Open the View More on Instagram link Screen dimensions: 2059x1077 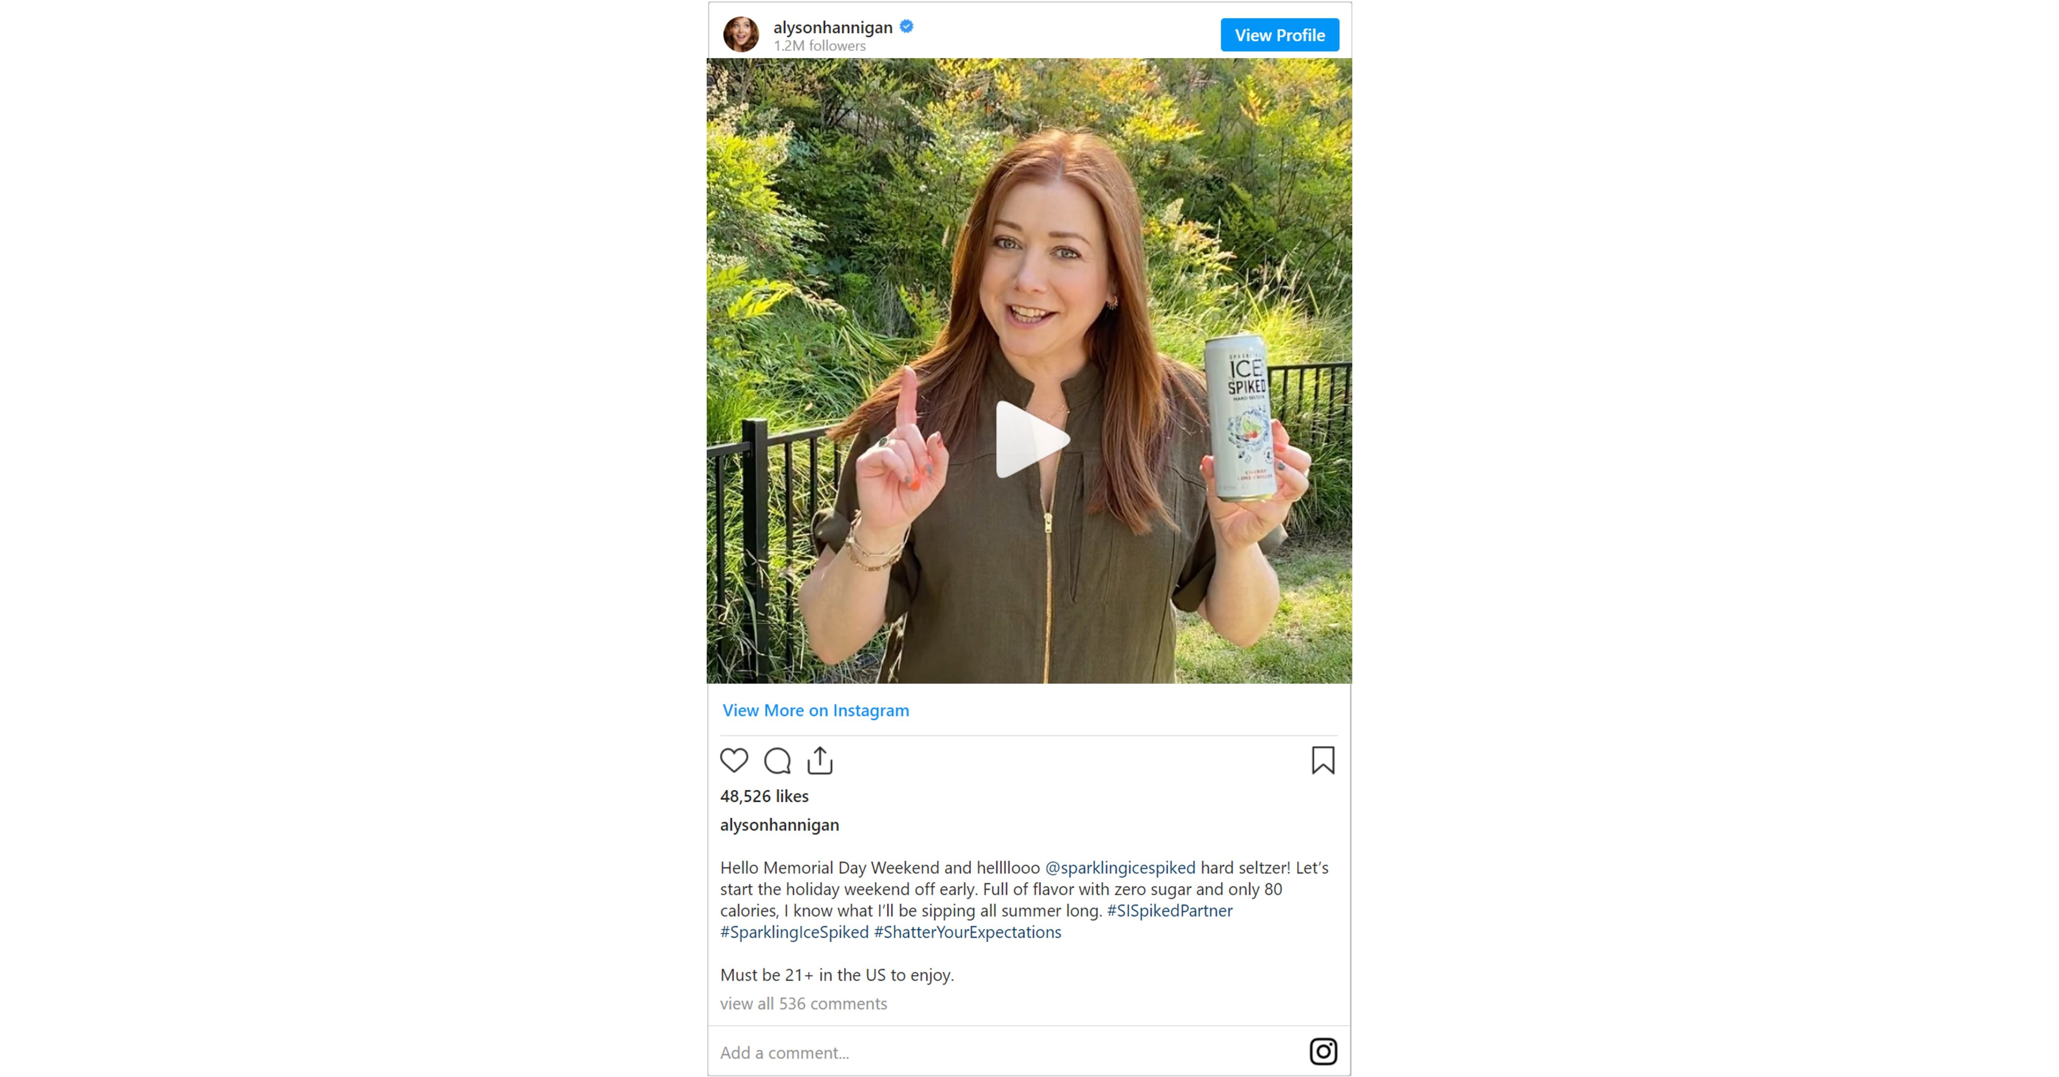[815, 710]
